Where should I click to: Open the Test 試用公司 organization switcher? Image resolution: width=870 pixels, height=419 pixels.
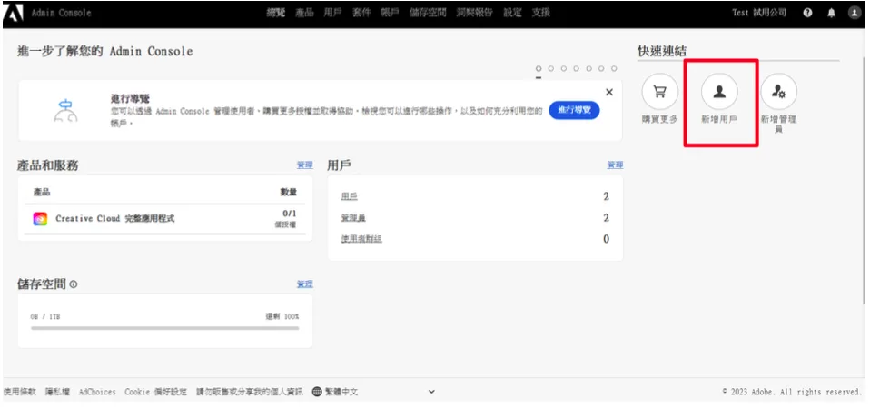pyautogui.click(x=759, y=13)
